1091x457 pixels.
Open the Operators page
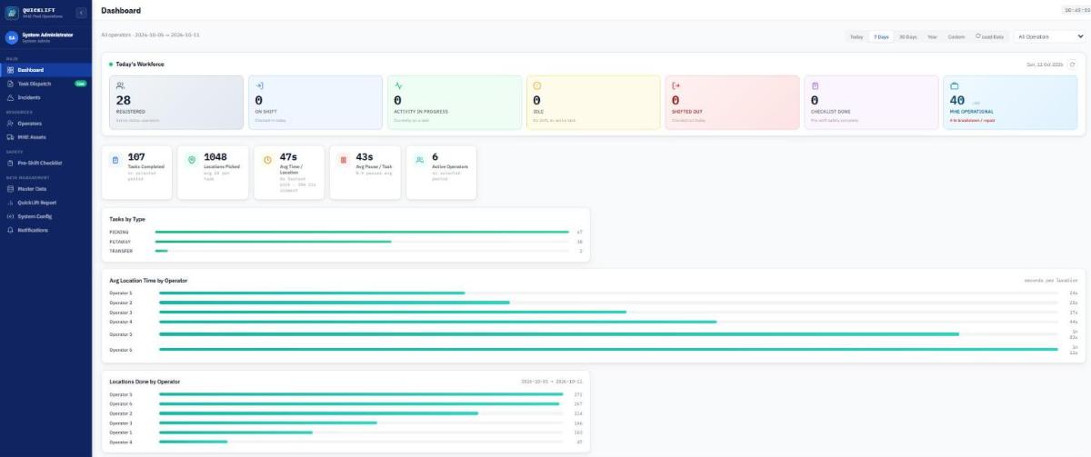click(45, 124)
